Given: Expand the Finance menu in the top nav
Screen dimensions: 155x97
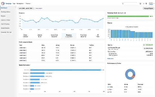Looking at the screenshot, I should click(28, 4).
